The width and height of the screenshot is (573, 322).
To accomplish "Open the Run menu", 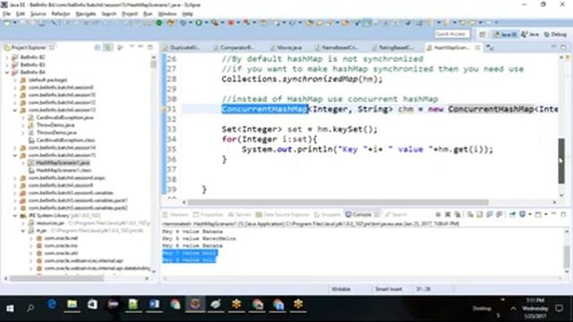I will [x=148, y=14].
